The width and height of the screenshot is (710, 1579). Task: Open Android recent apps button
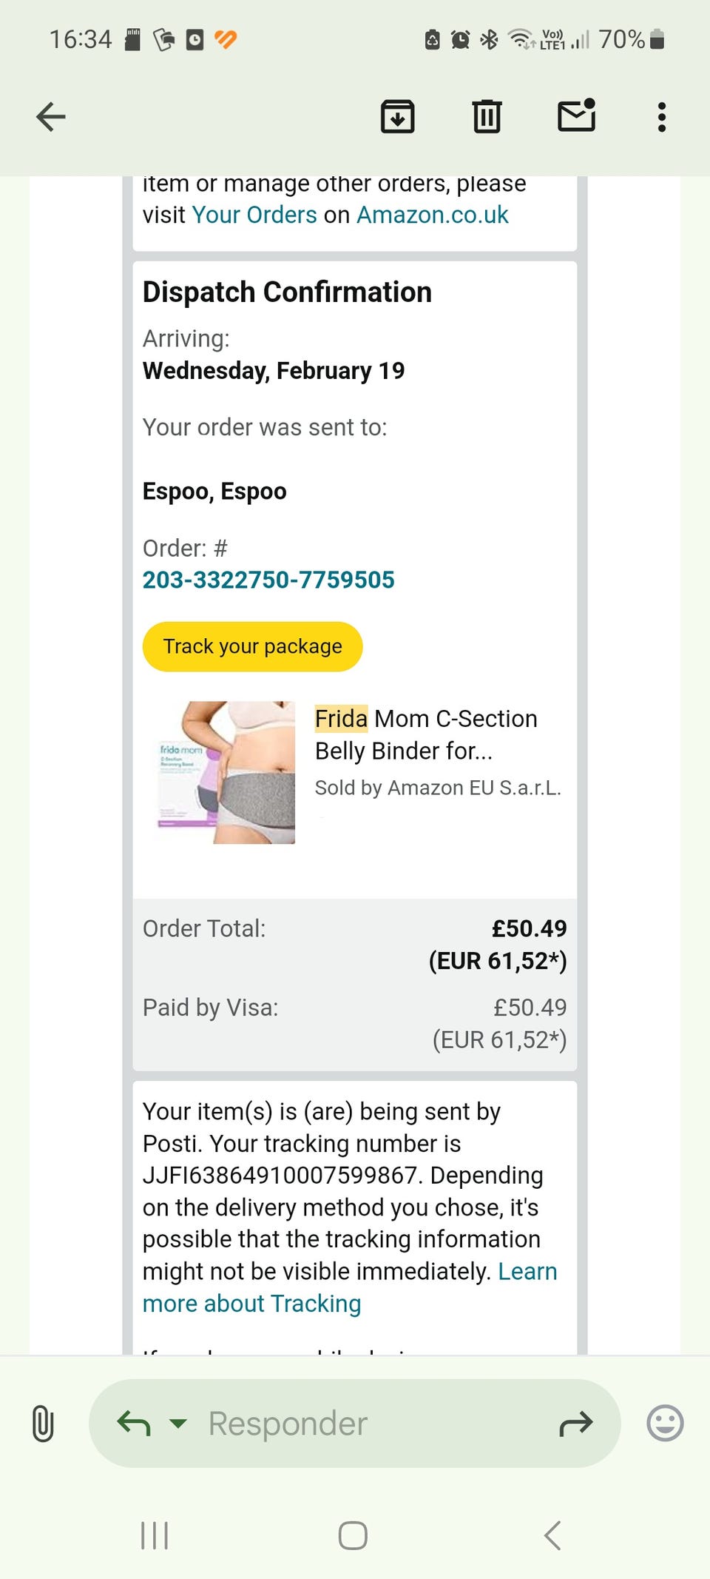point(155,1535)
